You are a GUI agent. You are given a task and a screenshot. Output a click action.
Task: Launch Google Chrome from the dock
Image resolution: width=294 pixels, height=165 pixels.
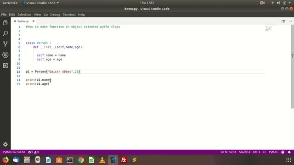tap(81, 160)
